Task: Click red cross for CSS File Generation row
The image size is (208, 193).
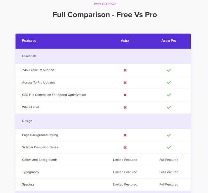Action: (125, 95)
